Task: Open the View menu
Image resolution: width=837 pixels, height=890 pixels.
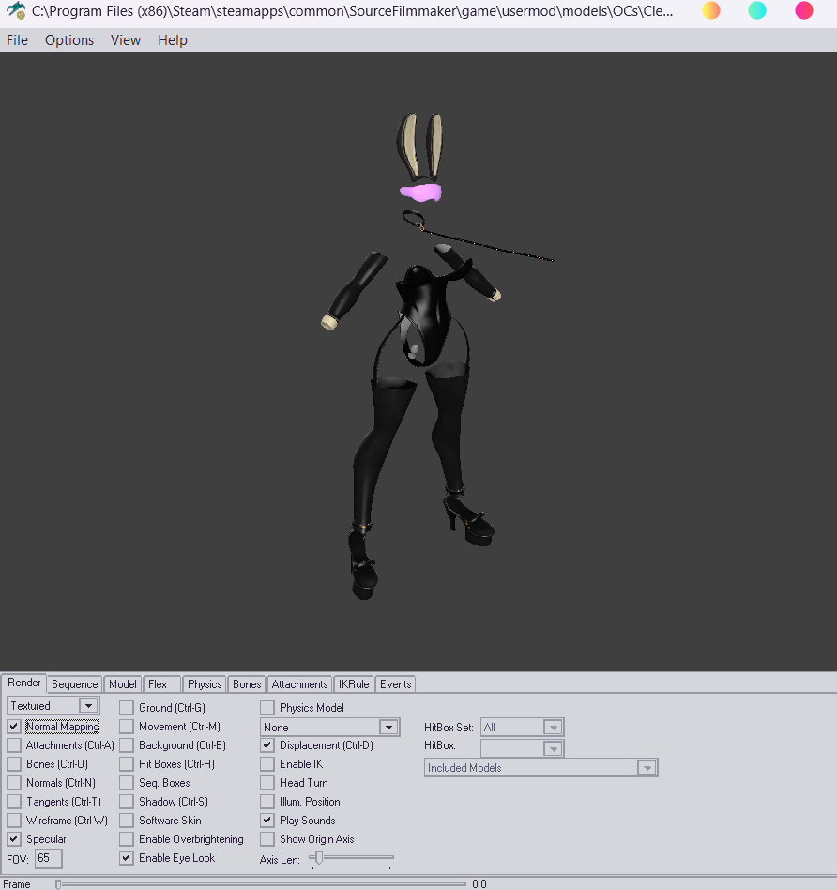Action: tap(126, 40)
